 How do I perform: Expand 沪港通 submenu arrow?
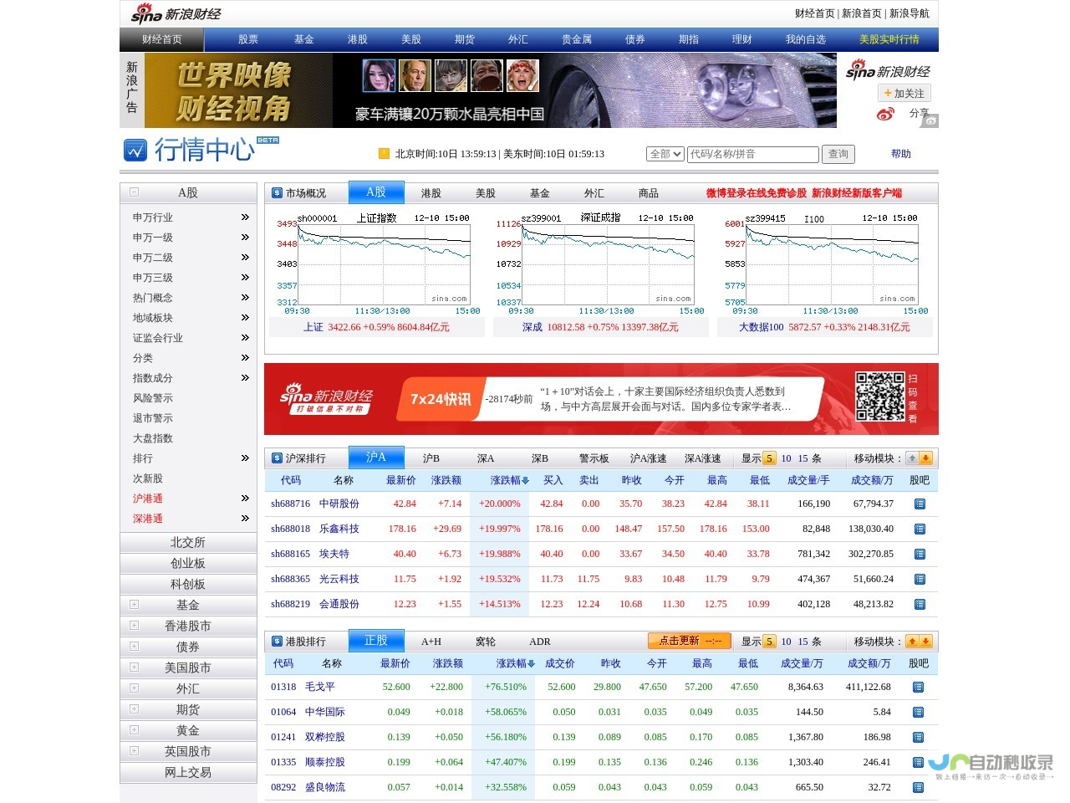(245, 499)
